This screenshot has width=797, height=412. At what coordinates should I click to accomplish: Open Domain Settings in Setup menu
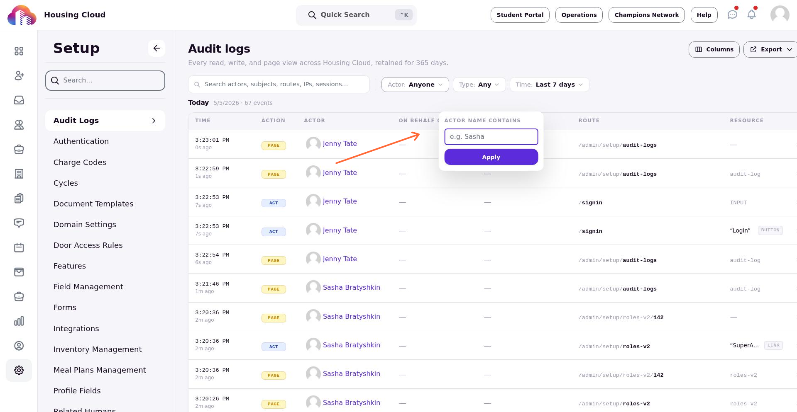click(85, 225)
